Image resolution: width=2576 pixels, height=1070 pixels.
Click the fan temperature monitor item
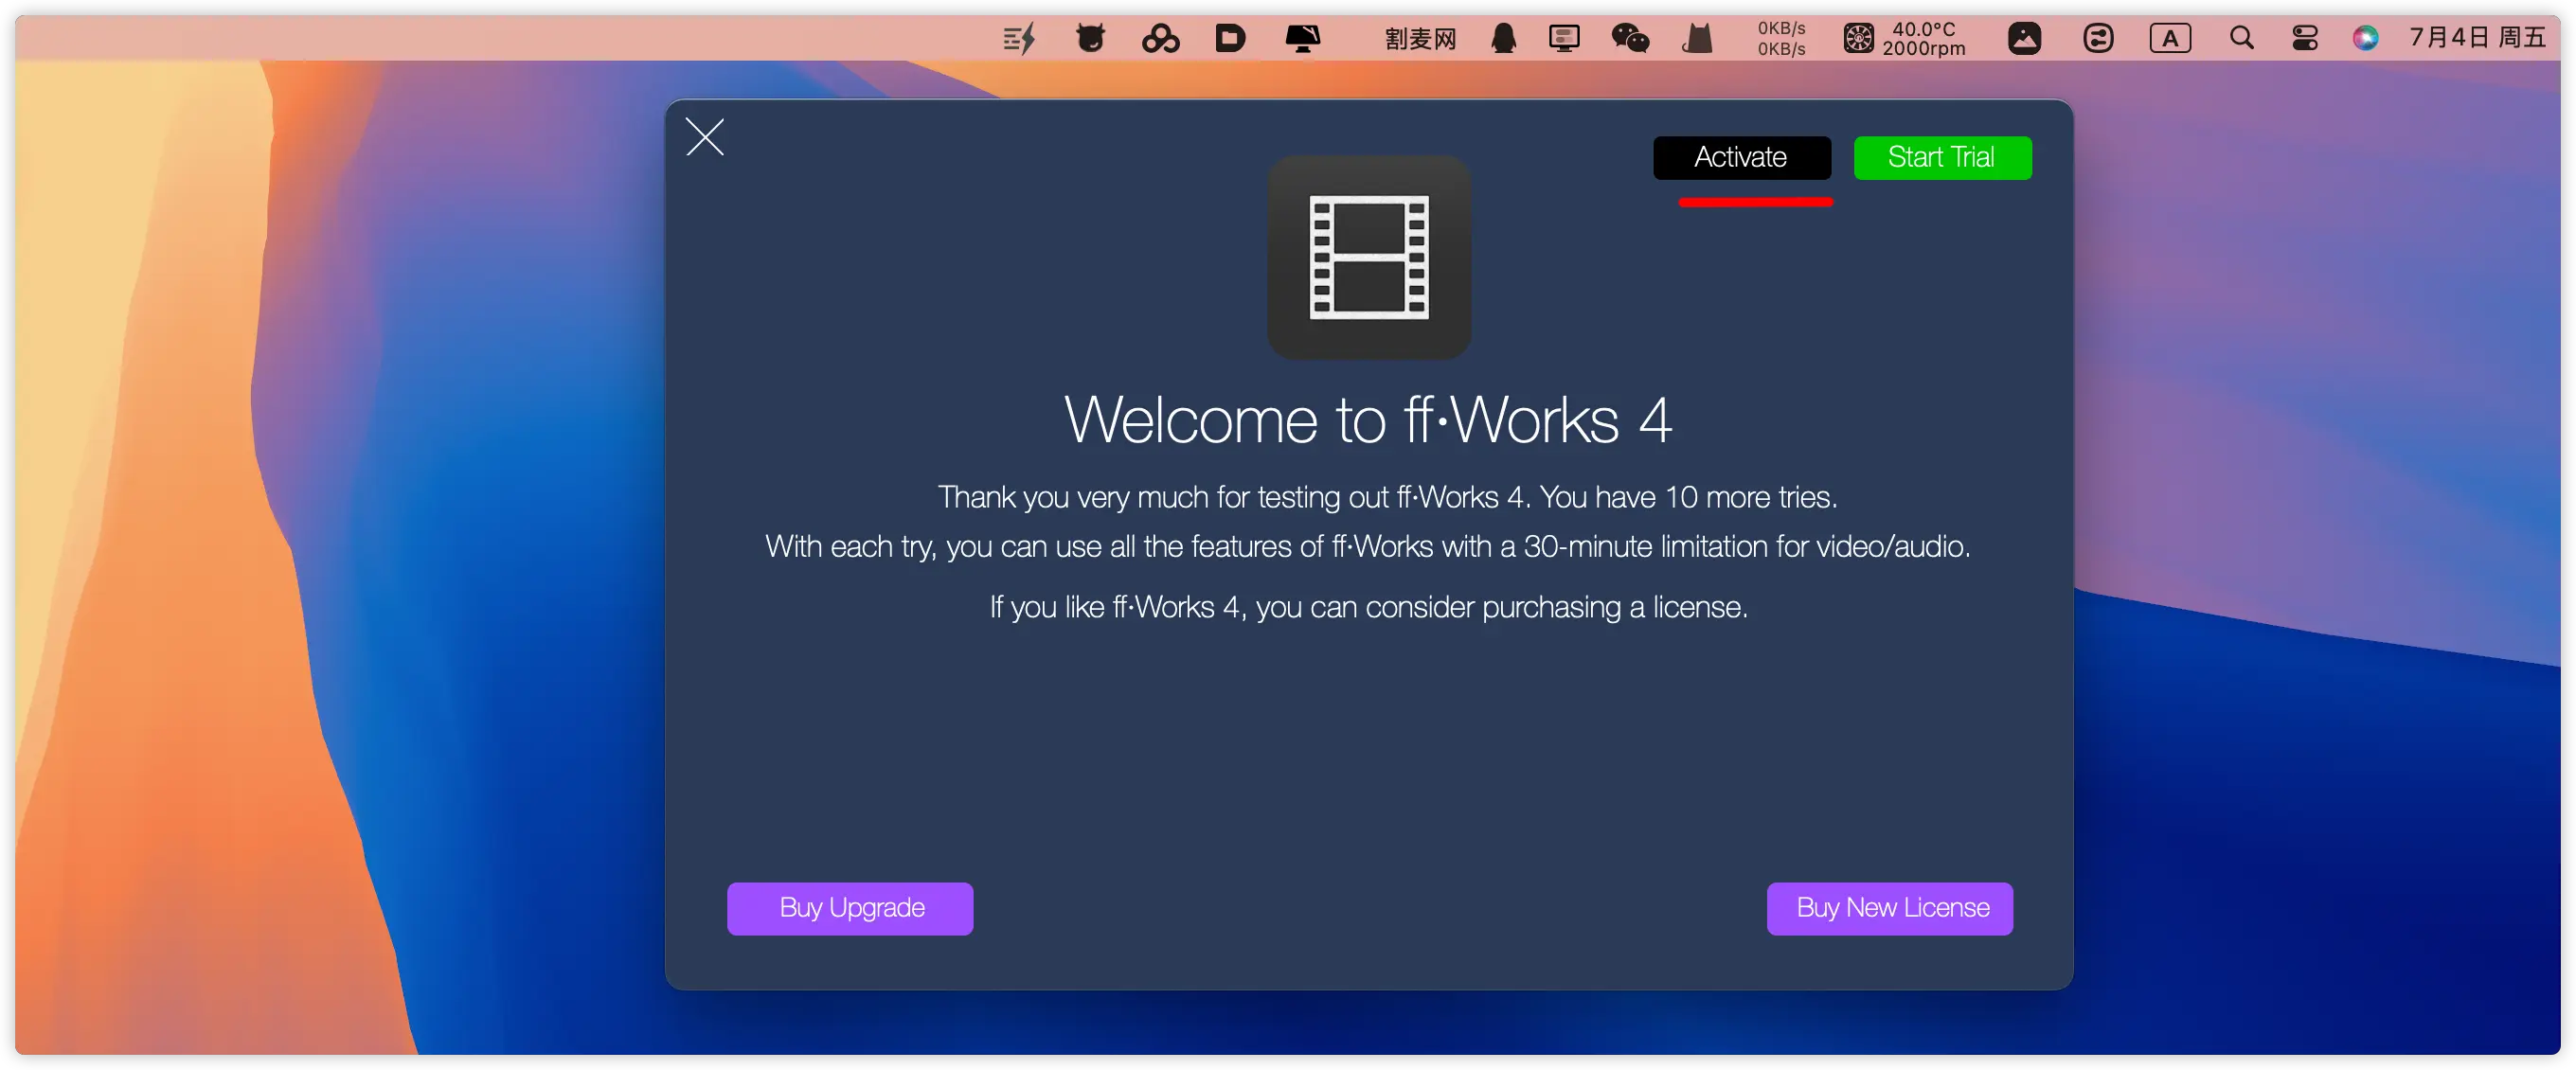(x=1904, y=39)
